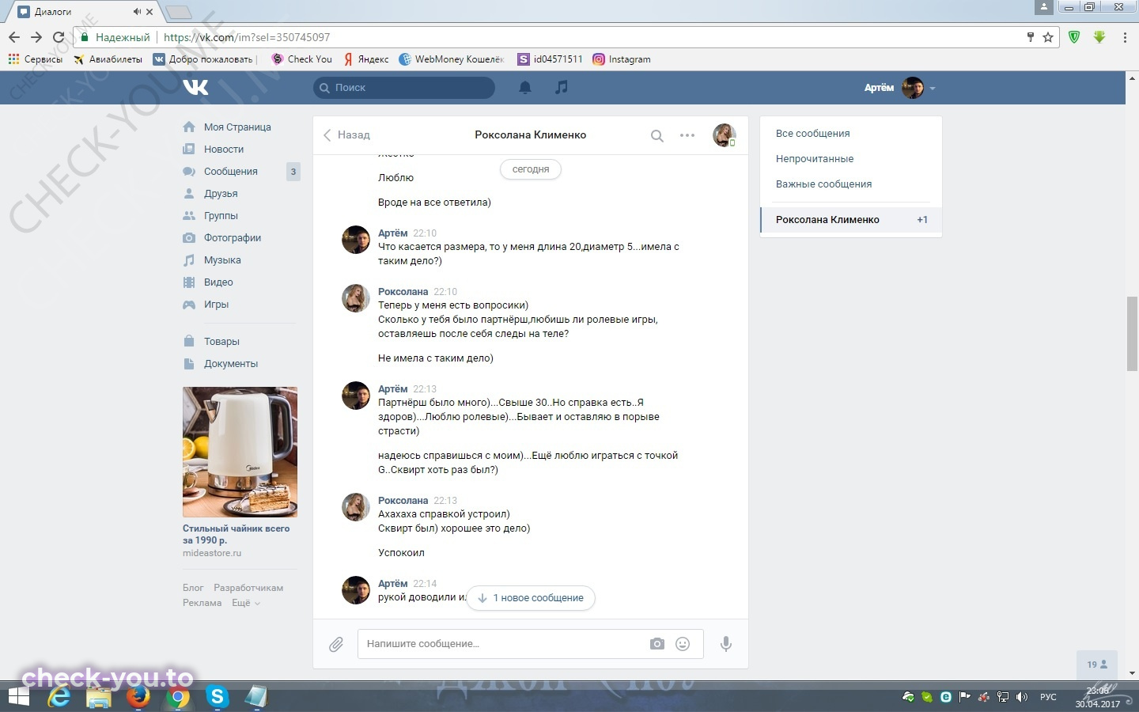Image resolution: width=1139 pixels, height=712 pixels.
Task: Open volume control in system tray
Action: [x=1022, y=697]
